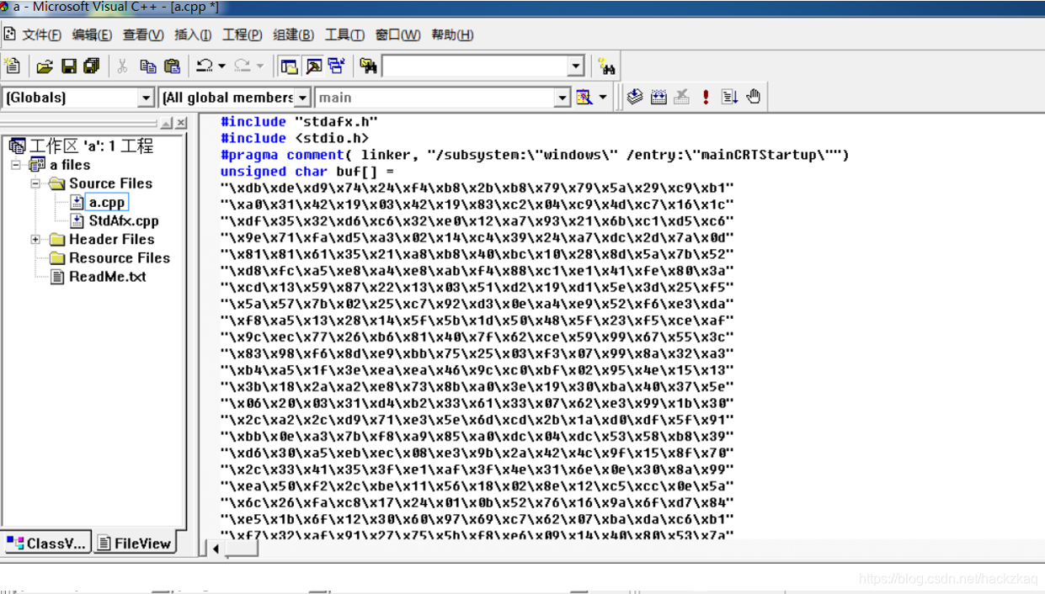Image resolution: width=1045 pixels, height=594 pixels.
Task: Open the Redo history dropdown arrow
Action: [259, 66]
